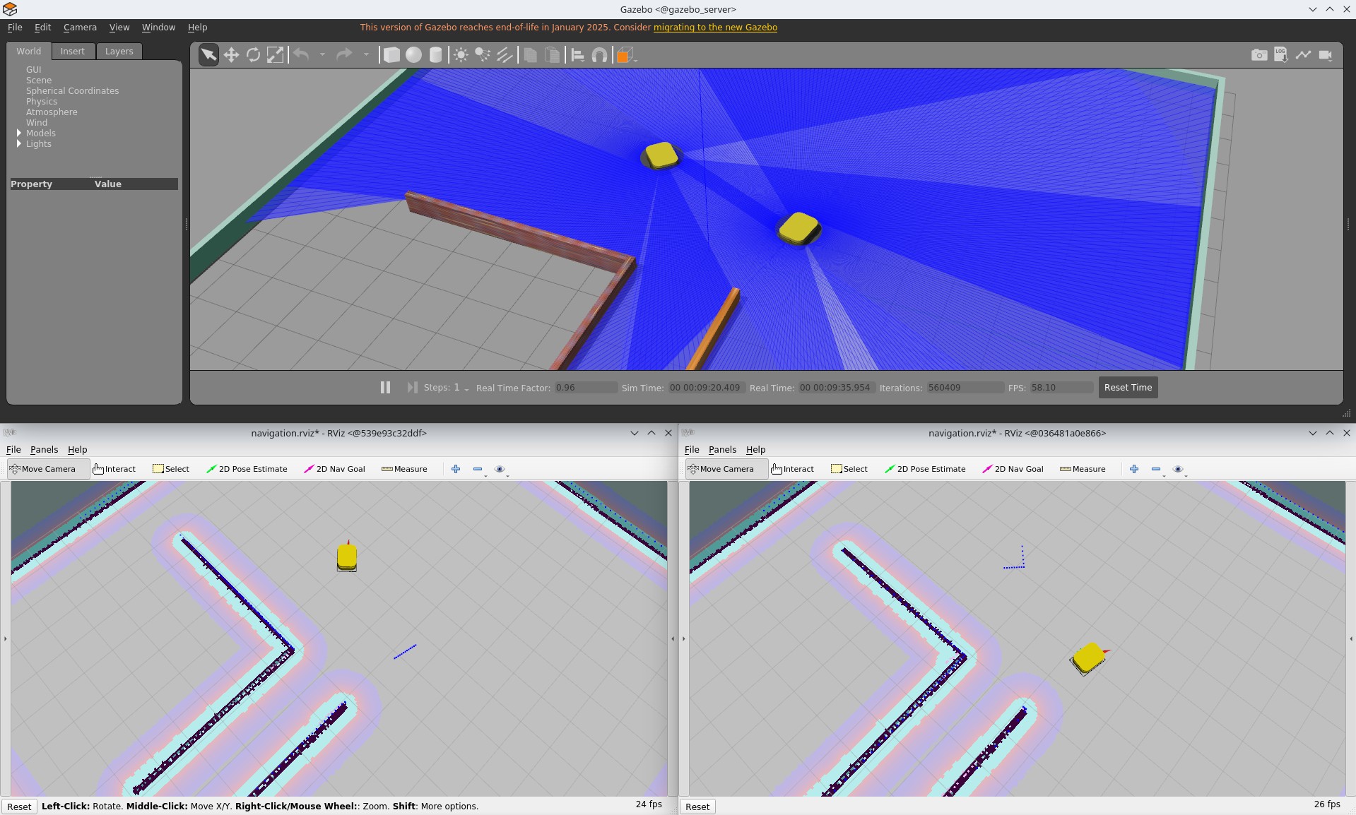
Task: Open the migrating to new Gazebo link
Action: 715,28
